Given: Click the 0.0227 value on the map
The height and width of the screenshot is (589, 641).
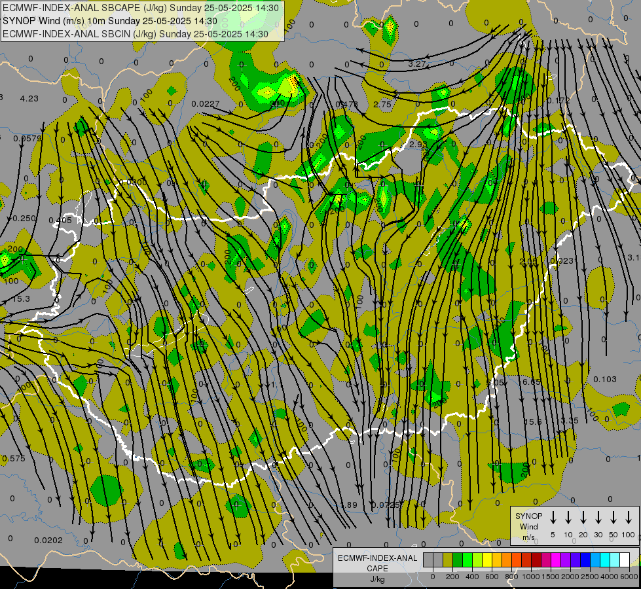Looking at the screenshot, I should (x=205, y=104).
